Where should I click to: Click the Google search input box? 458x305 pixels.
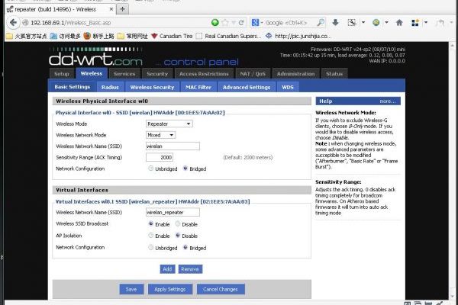click(x=289, y=22)
